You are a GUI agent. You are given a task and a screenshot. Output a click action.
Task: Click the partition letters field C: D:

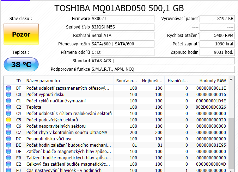pyautogui.click(x=123, y=52)
